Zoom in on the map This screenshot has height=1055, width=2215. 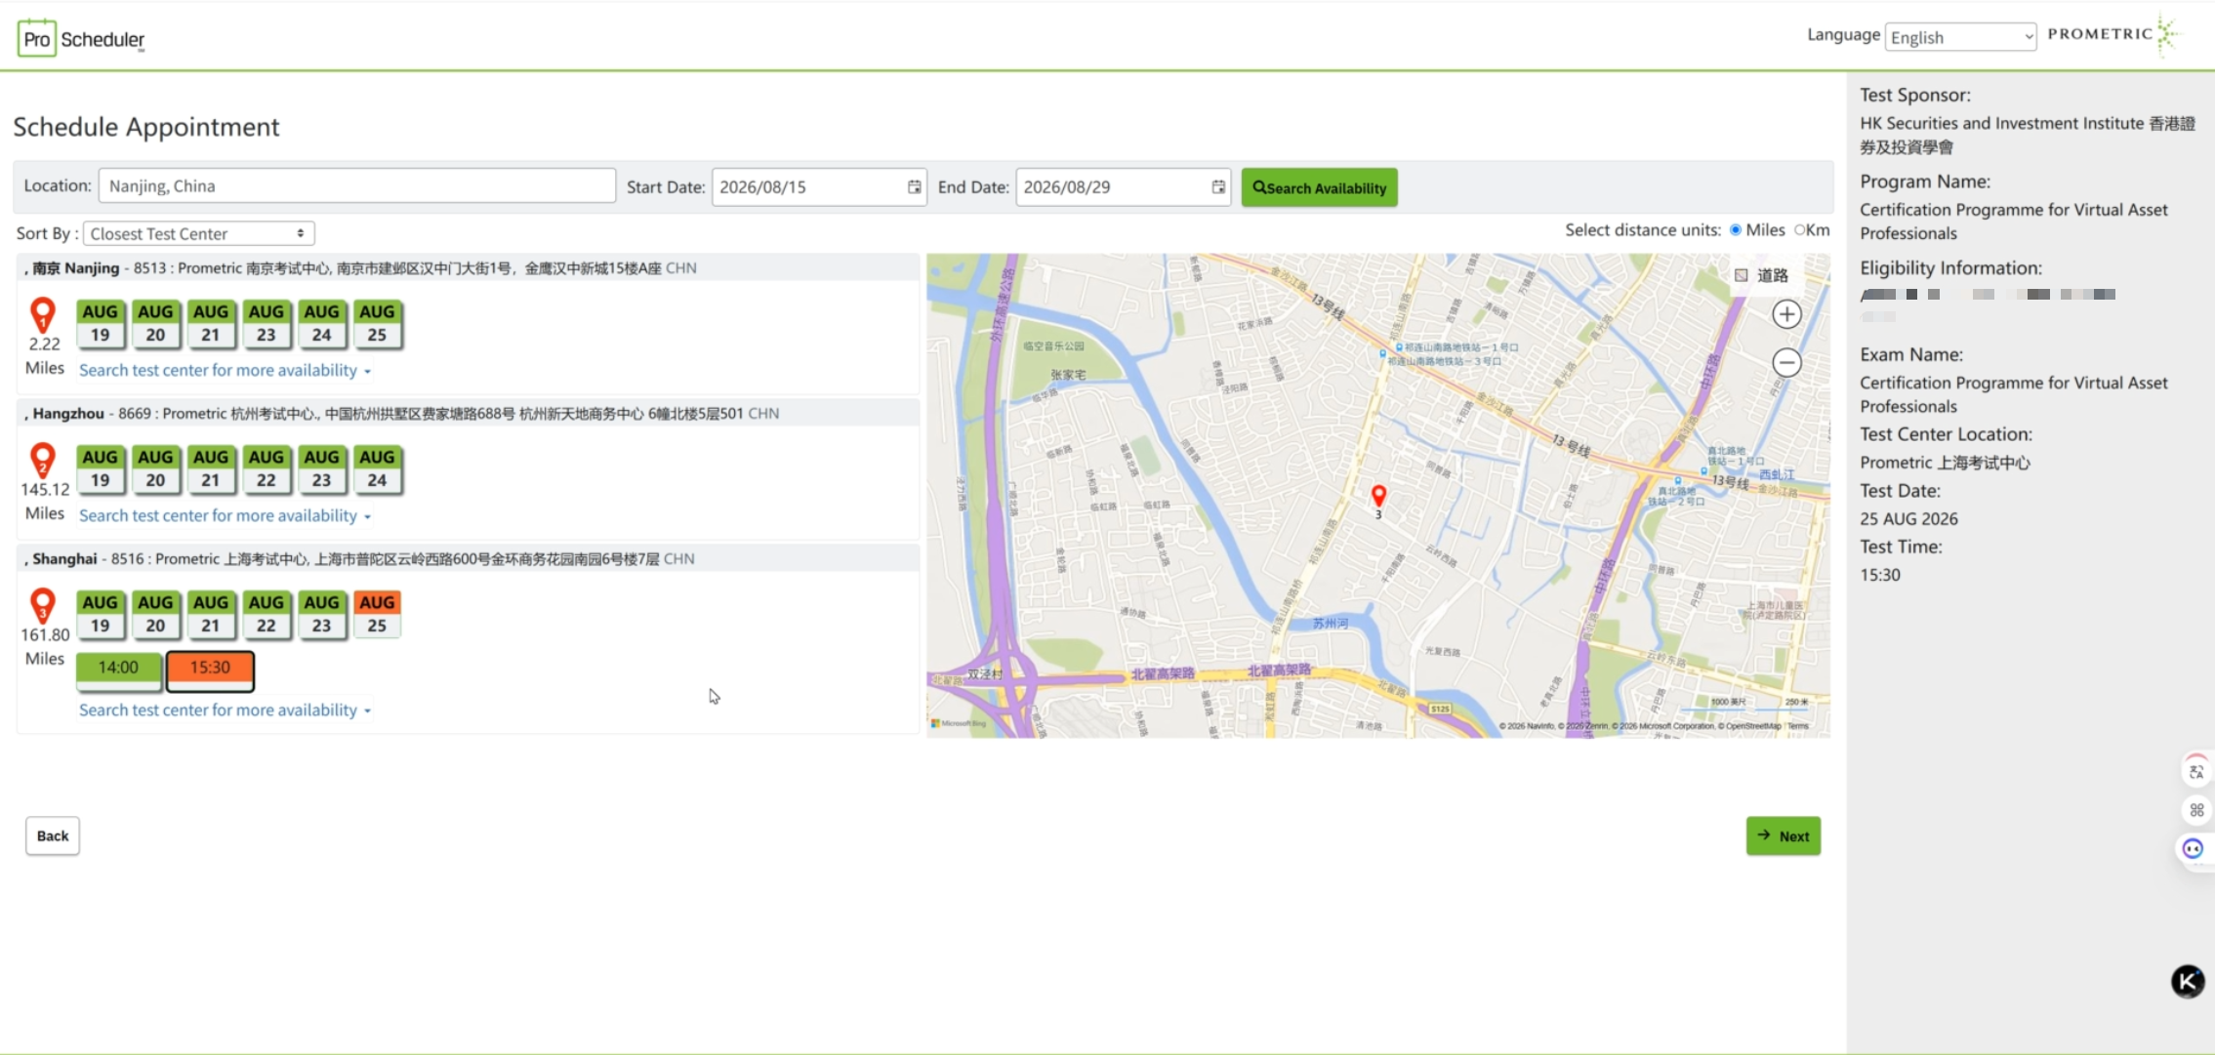[1786, 314]
